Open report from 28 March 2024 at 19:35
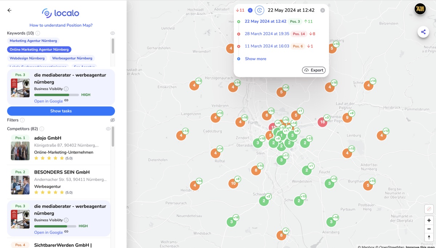The image size is (436, 248). tap(267, 34)
